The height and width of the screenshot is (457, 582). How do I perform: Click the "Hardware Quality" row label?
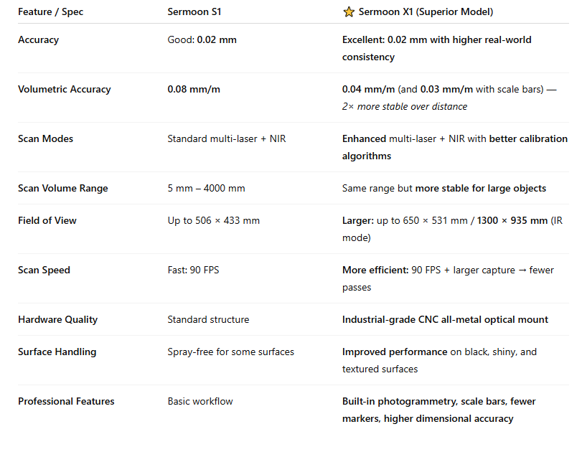57,320
